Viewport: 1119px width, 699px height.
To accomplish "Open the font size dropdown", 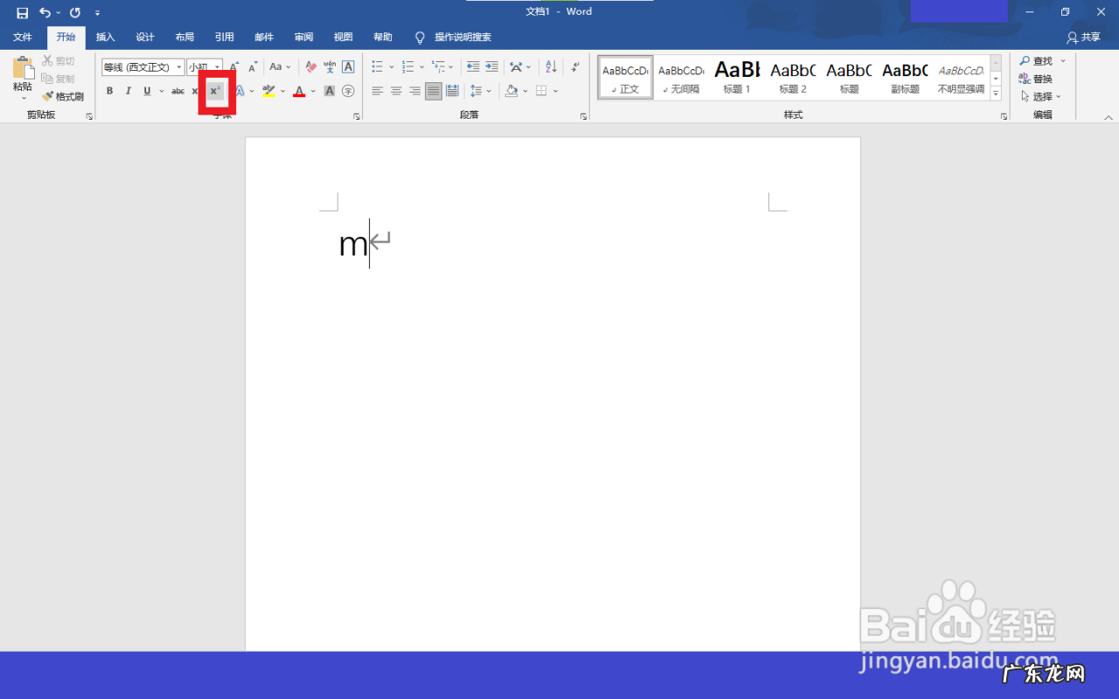I will coord(217,67).
